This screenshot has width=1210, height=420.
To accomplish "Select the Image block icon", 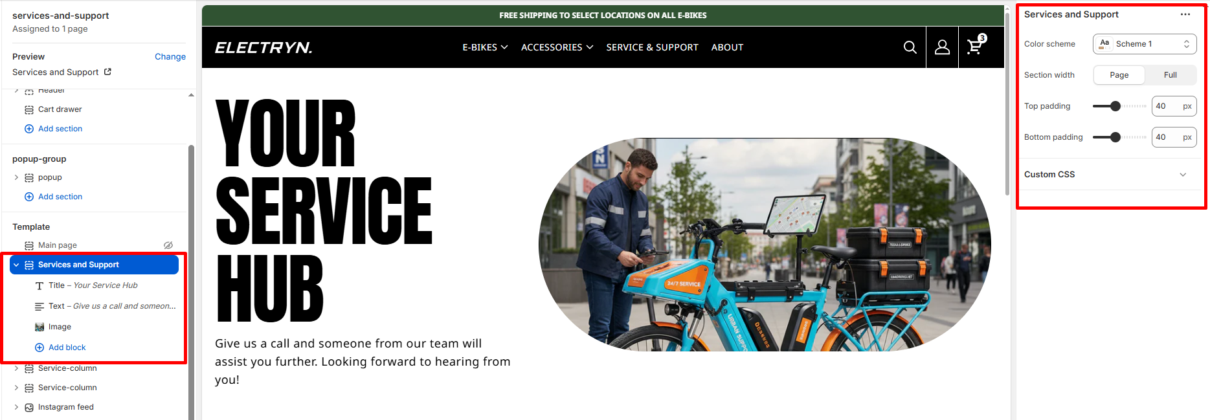I will click(39, 327).
